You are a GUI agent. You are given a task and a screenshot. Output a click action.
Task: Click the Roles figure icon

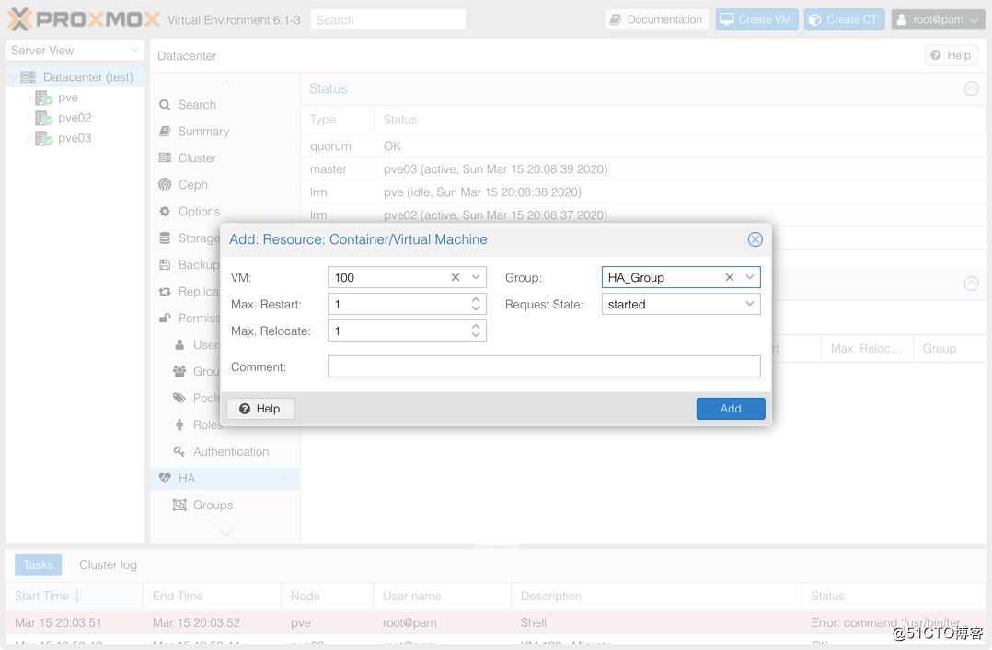(179, 424)
